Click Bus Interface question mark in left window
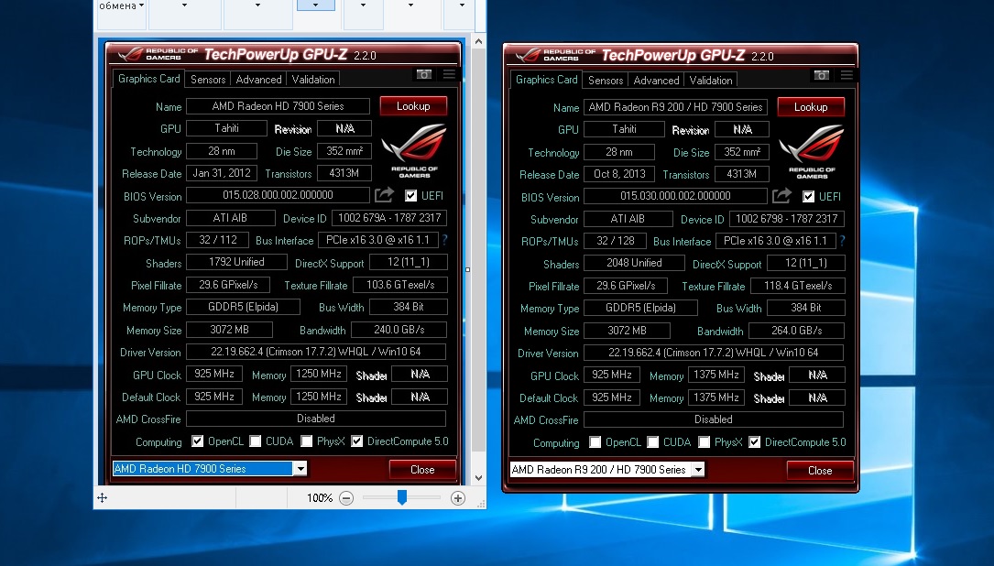Screen dimensions: 994x566 coord(444,240)
